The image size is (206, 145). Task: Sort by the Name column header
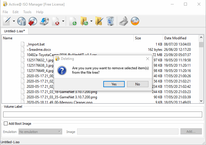(x=68, y=38)
